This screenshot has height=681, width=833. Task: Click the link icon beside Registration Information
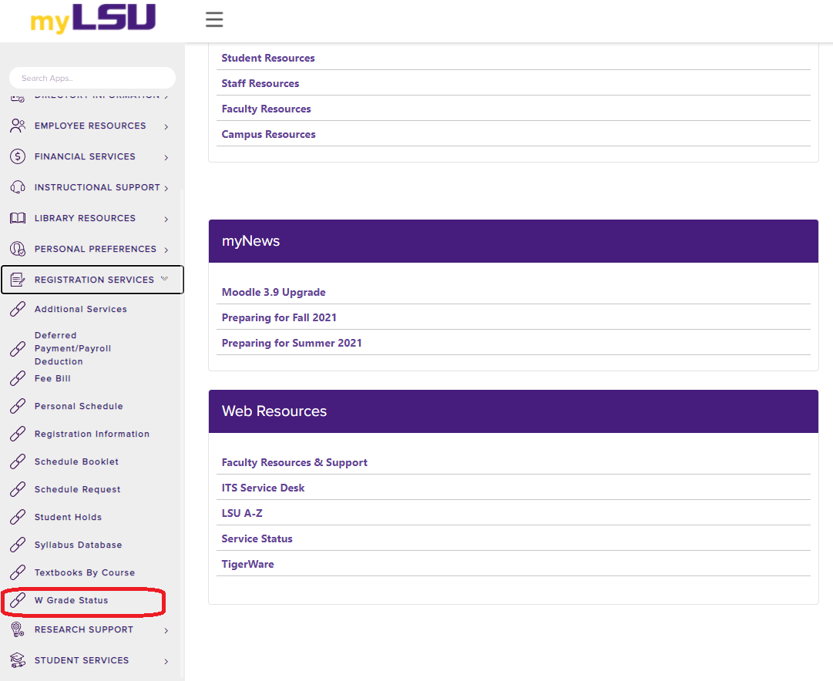pos(18,434)
